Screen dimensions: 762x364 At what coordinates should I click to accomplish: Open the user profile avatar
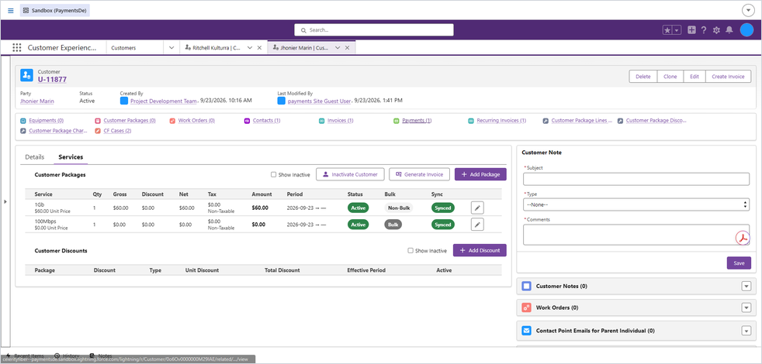[746, 30]
